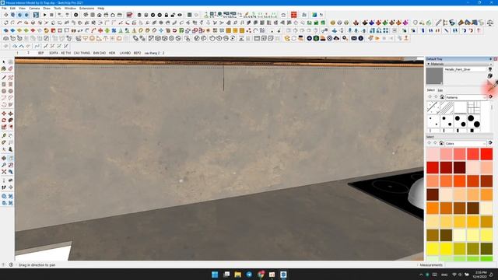Switch to the LAVABO scene tab
This screenshot has width=498, height=280.
click(x=125, y=53)
